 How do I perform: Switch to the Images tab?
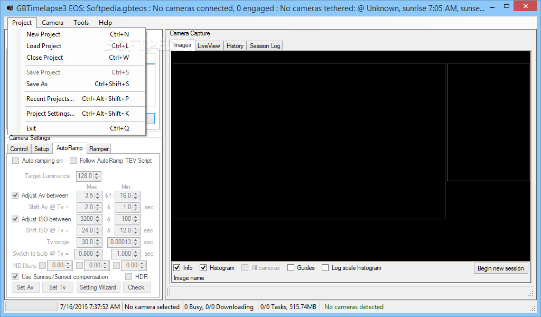coord(182,45)
